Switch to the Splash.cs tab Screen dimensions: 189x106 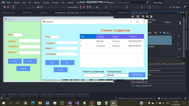point(44,12)
